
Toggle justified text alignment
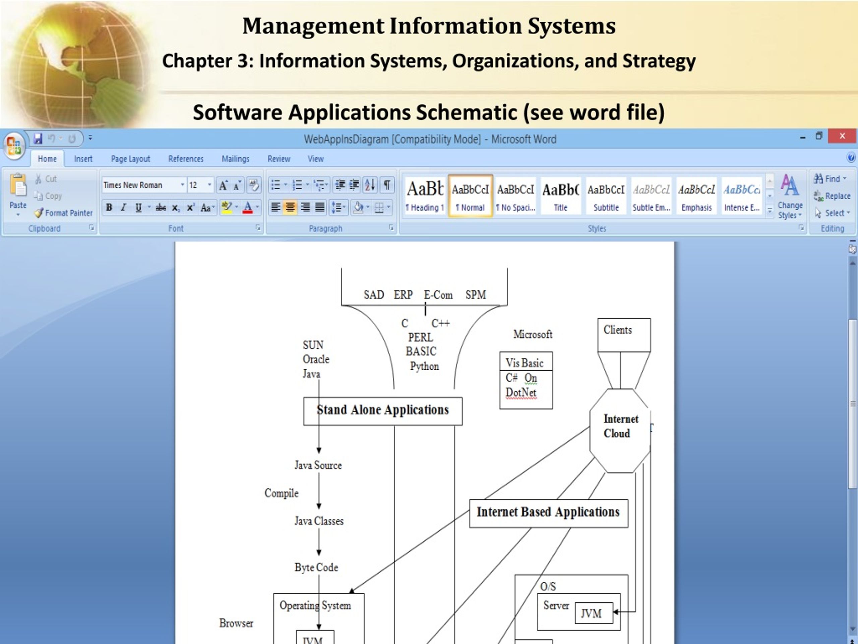pos(320,208)
